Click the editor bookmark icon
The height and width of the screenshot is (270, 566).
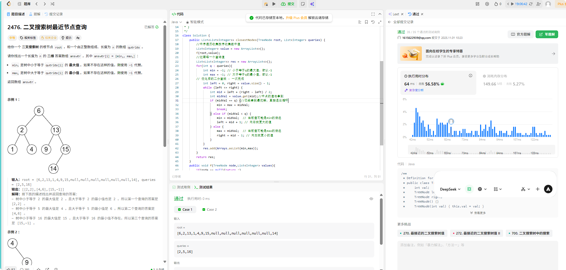click(366, 22)
